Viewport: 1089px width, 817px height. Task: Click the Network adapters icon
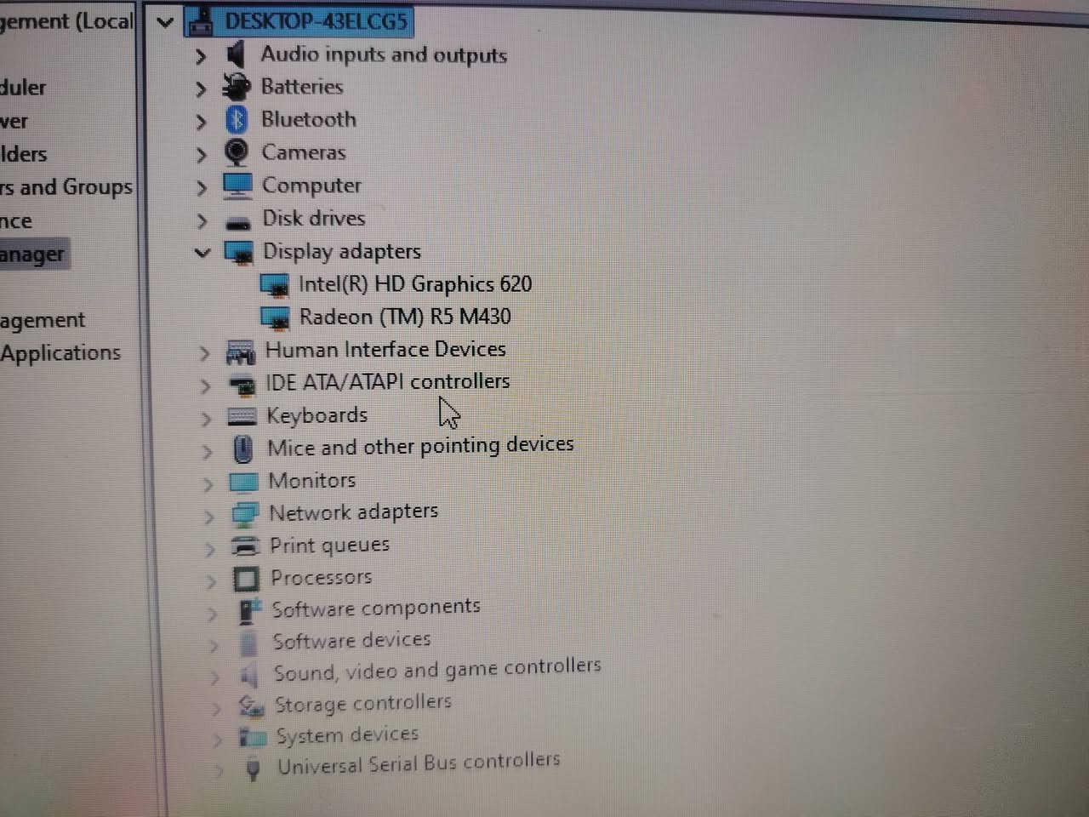click(x=244, y=514)
